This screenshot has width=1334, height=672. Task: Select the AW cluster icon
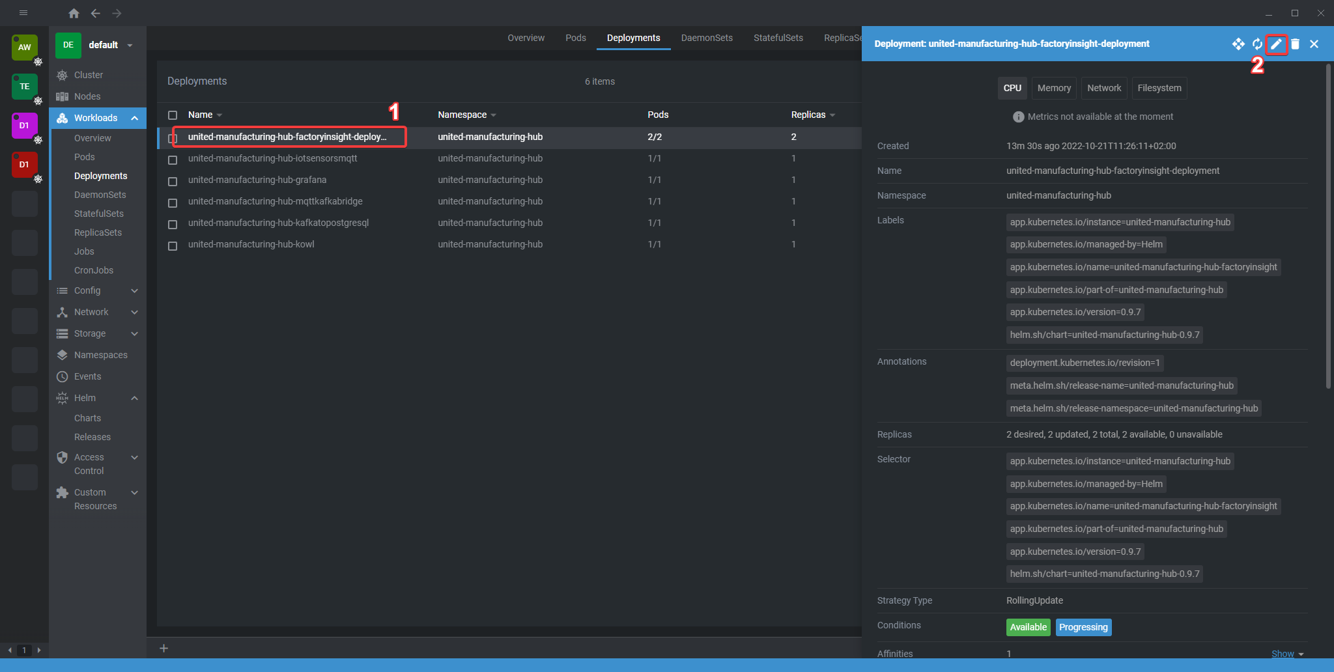click(25, 48)
